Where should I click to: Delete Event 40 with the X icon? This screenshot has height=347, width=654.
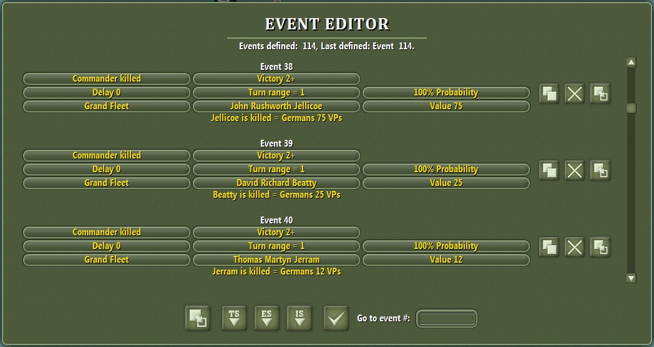click(x=574, y=247)
